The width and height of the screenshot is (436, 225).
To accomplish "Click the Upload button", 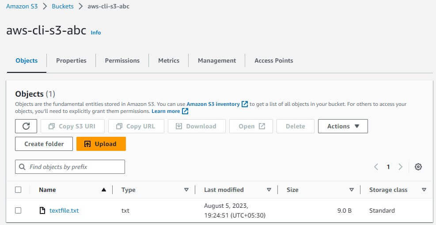I will point(101,144).
